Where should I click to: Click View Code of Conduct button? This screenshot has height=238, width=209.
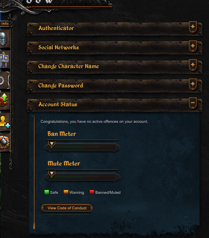(x=67, y=208)
